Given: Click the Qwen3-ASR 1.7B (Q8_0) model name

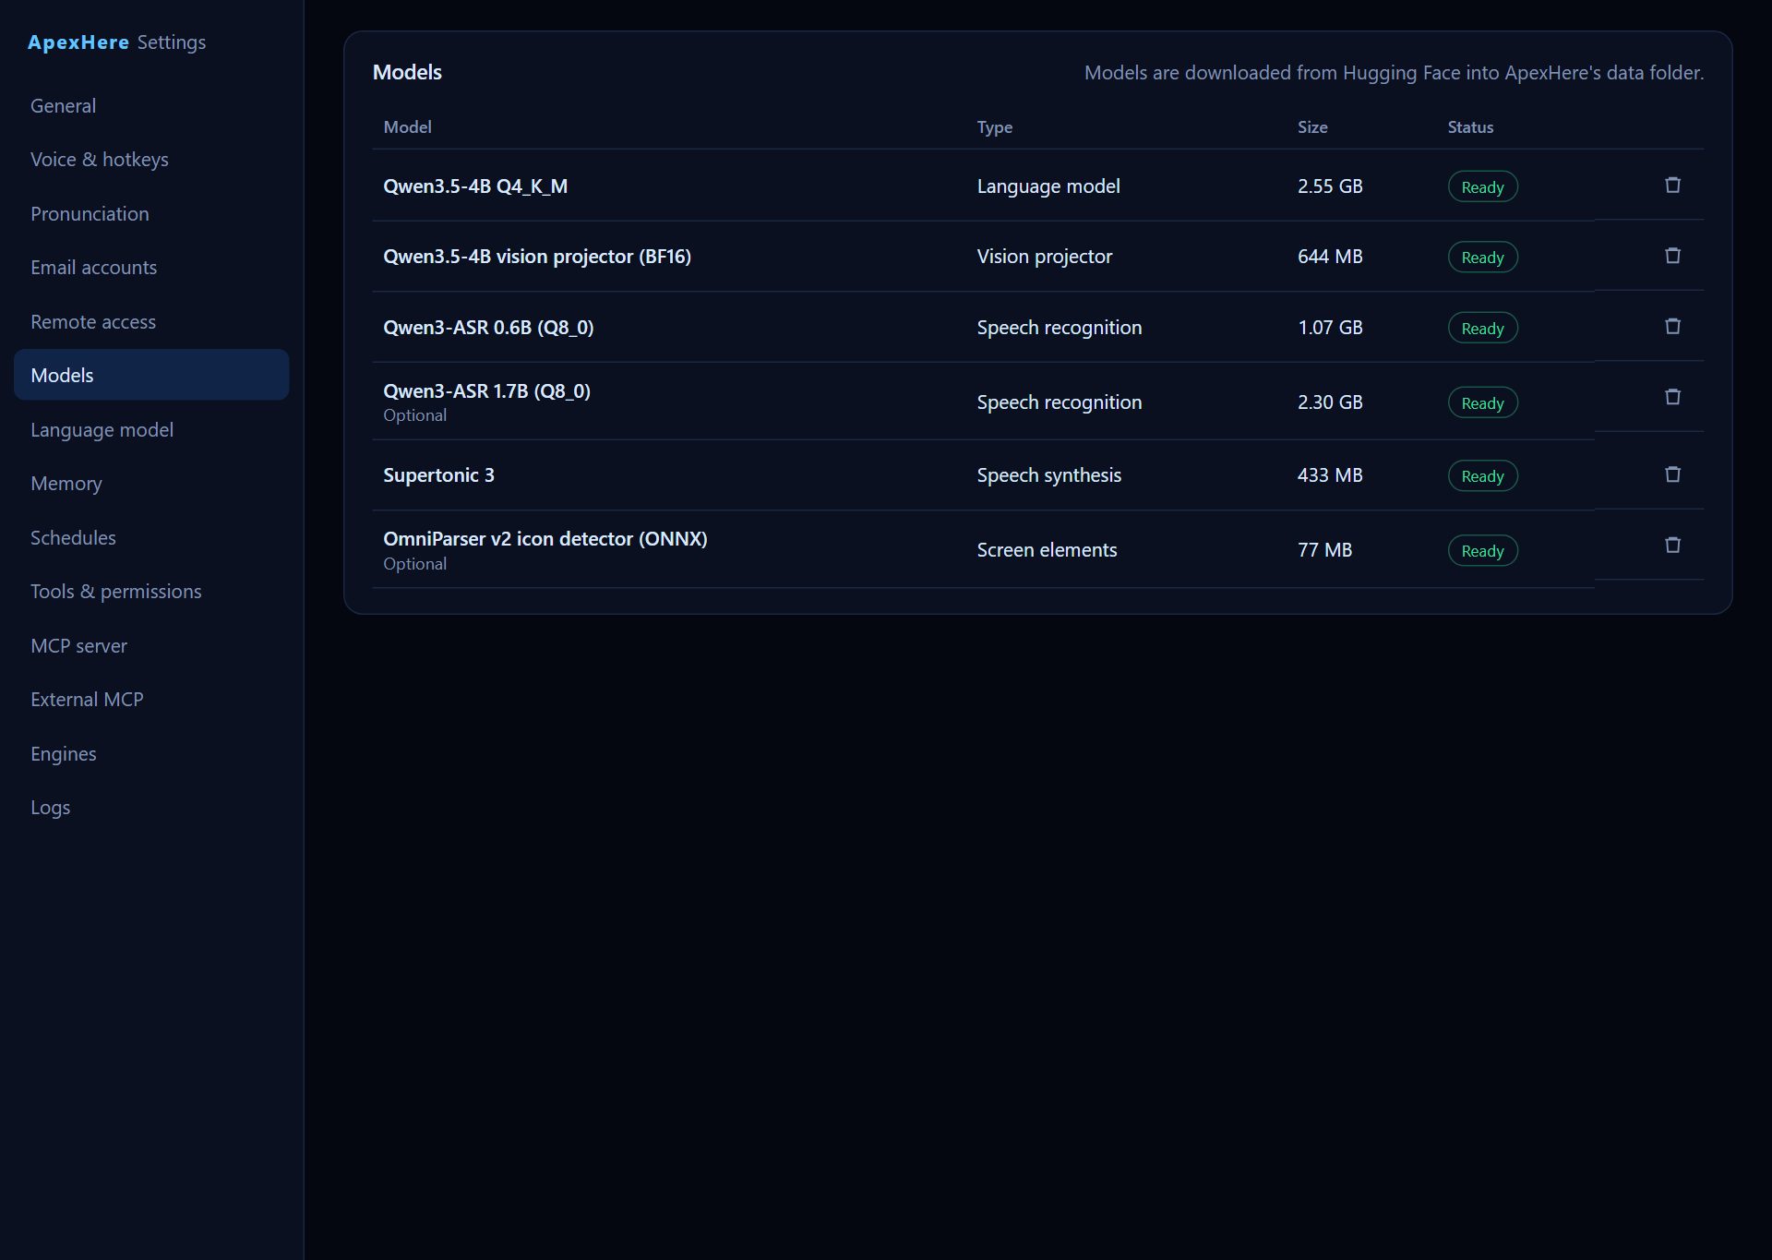Looking at the screenshot, I should (x=486, y=391).
